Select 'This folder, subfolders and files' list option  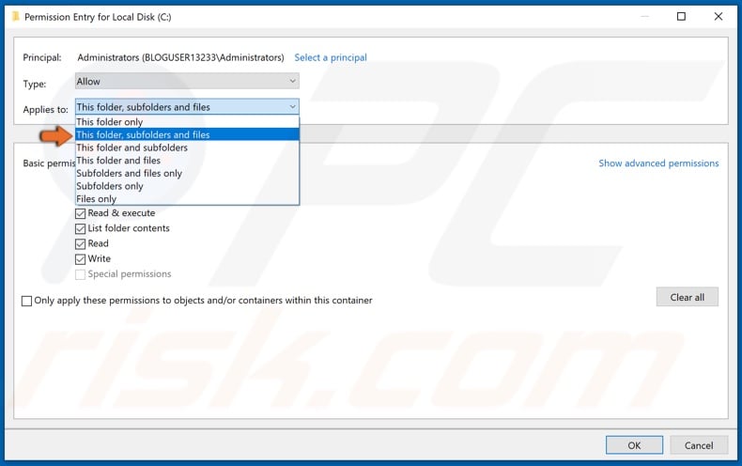point(187,134)
